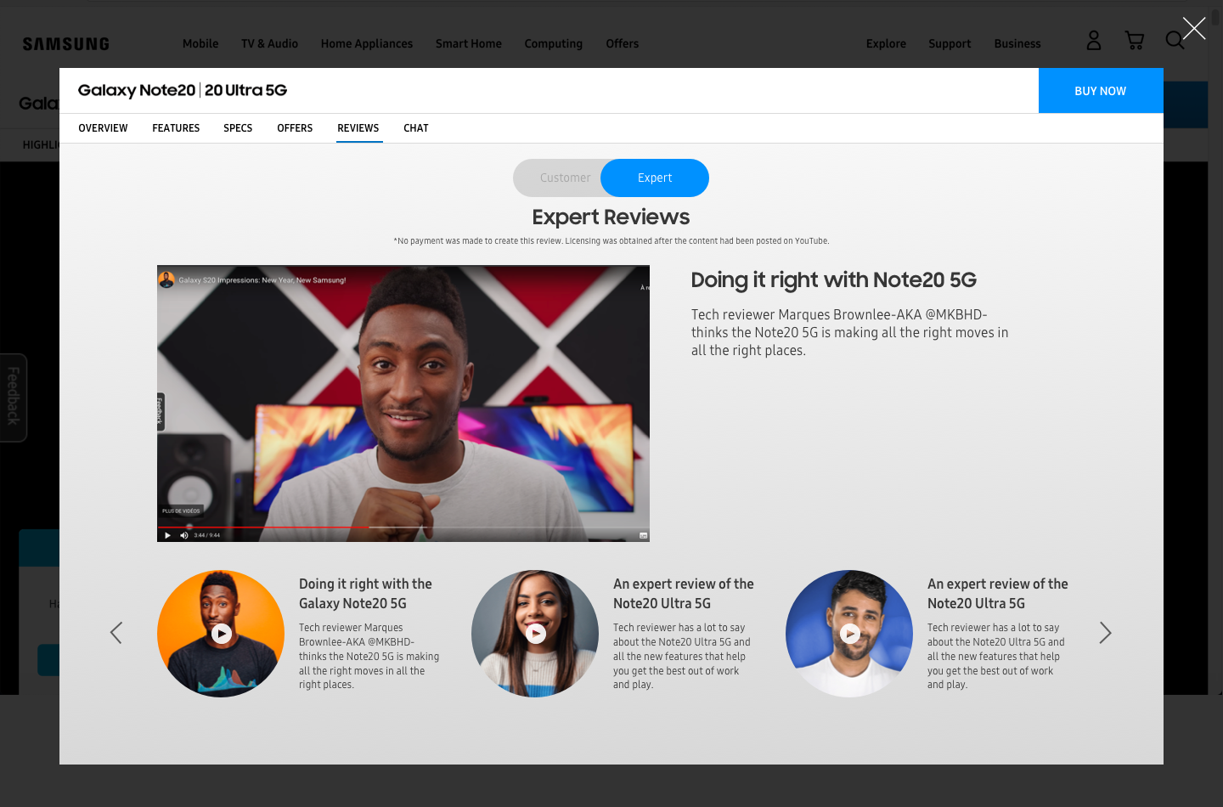Show previous expert reviews with left arrow

click(116, 633)
